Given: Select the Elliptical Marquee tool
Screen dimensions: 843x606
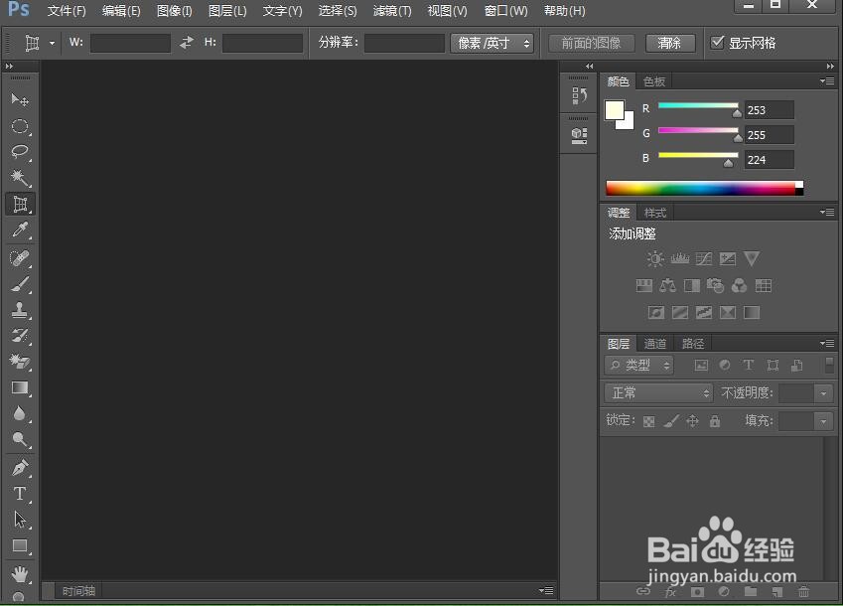Looking at the screenshot, I should [20, 126].
